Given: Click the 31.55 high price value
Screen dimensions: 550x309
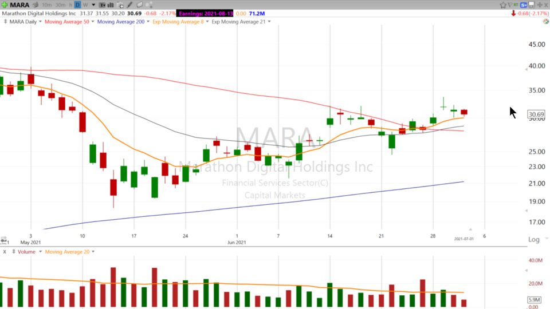Looking at the screenshot, I should [102, 13].
